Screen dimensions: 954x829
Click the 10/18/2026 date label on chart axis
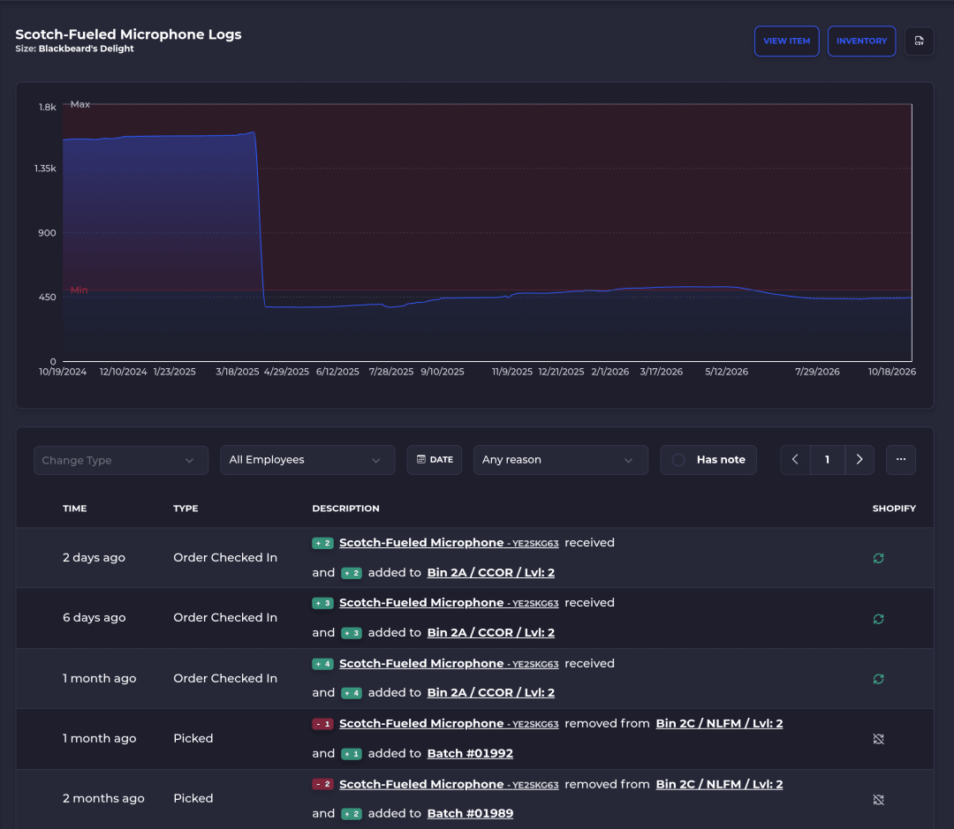click(892, 372)
